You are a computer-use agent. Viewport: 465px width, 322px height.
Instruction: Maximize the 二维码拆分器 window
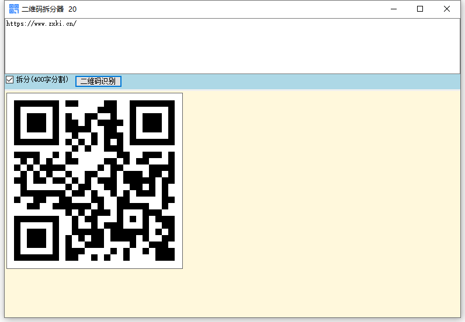(420, 9)
